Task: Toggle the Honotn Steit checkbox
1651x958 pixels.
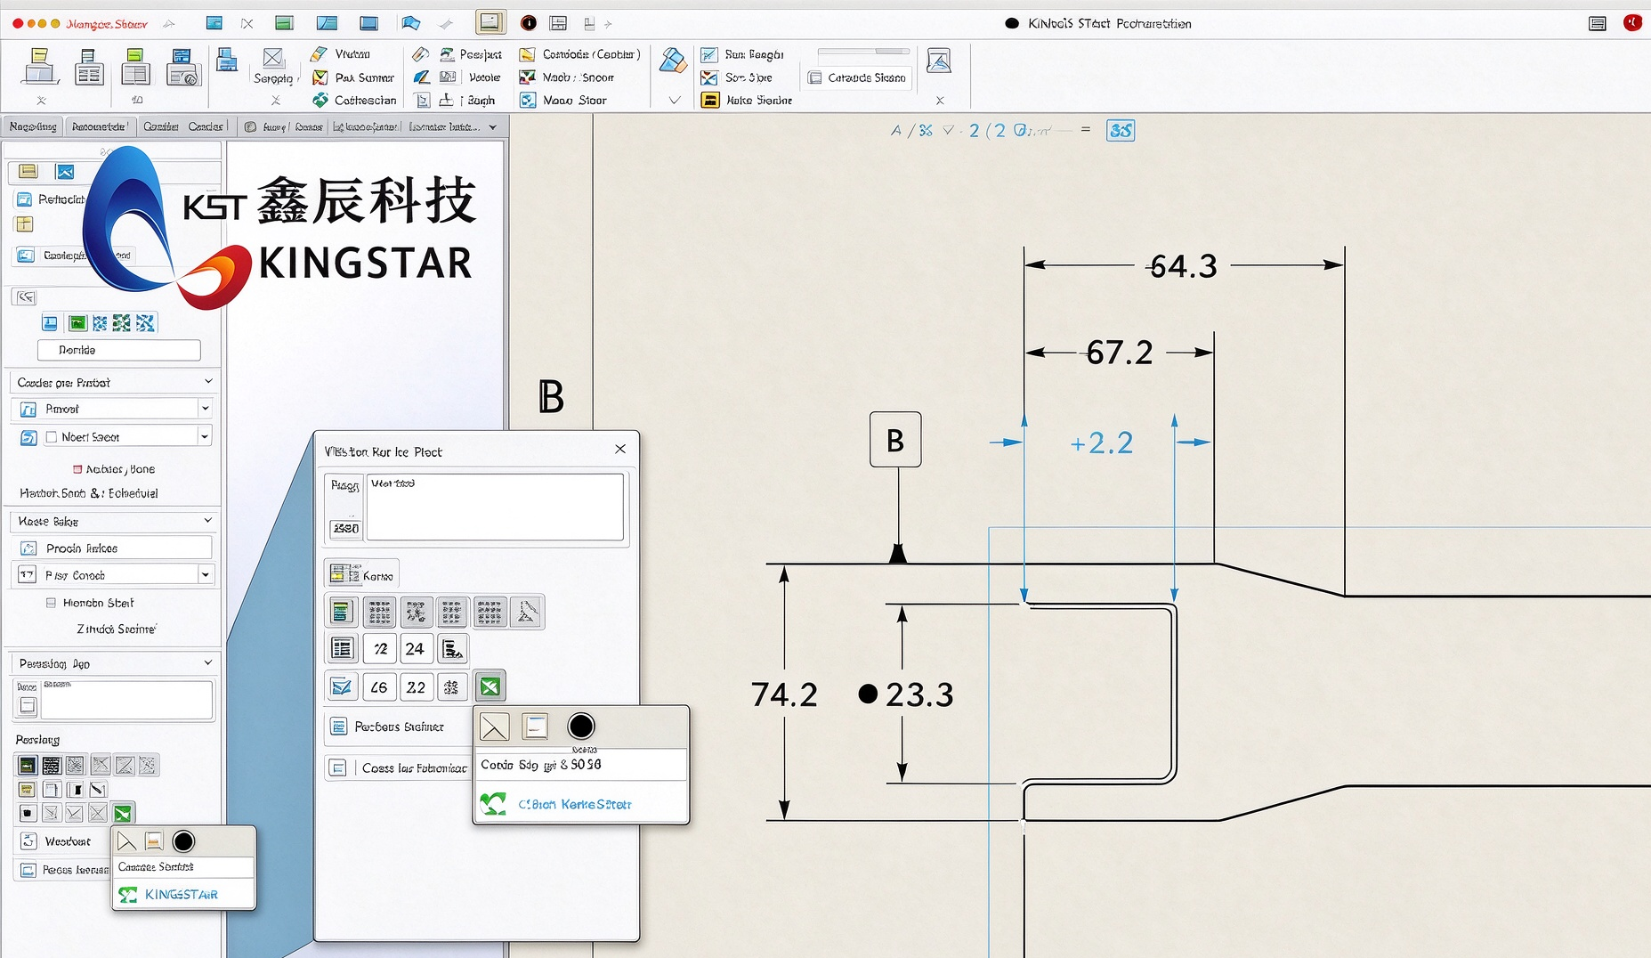Action: pos(51,603)
